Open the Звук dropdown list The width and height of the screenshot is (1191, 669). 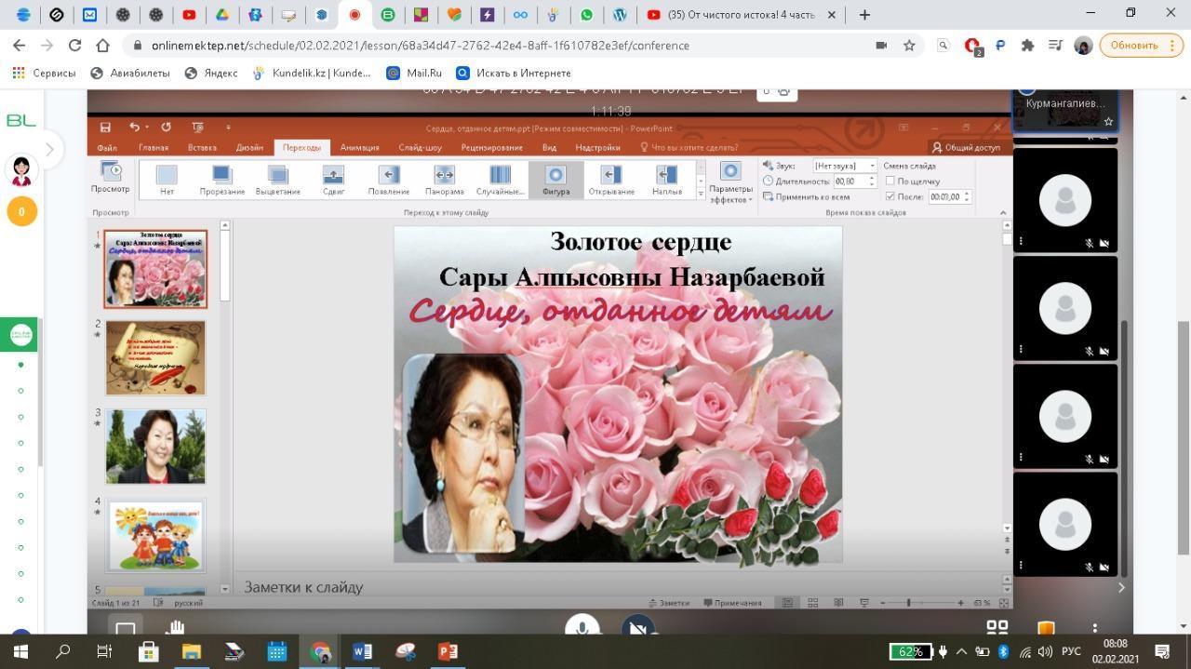point(872,166)
